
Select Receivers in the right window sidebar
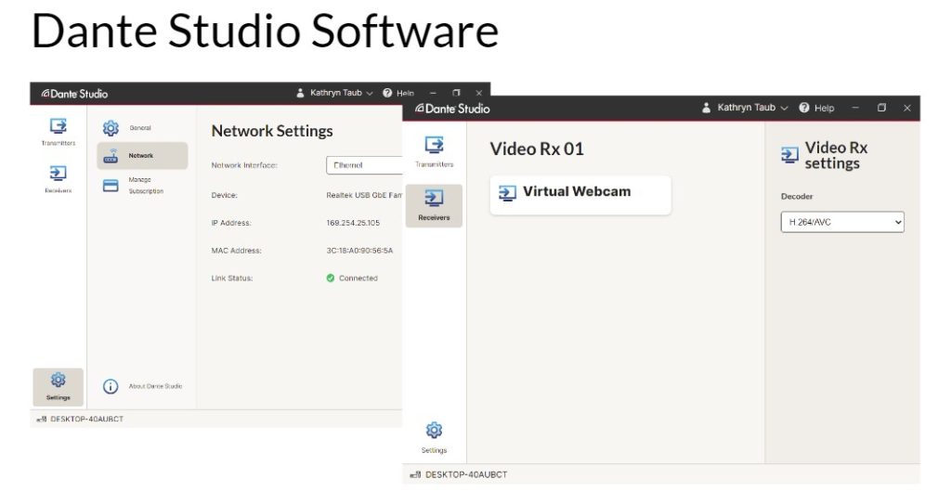coord(435,206)
